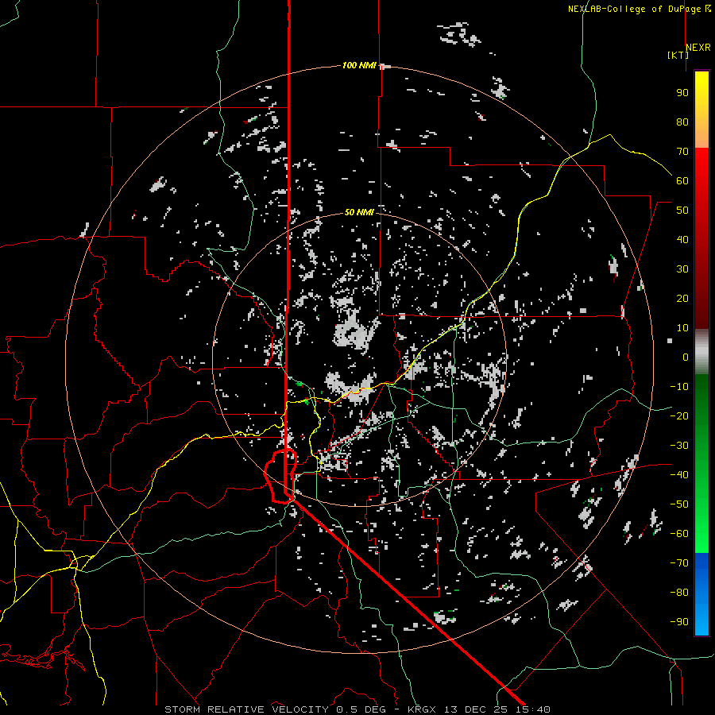Click the 100 NMI range ring label

(359, 65)
